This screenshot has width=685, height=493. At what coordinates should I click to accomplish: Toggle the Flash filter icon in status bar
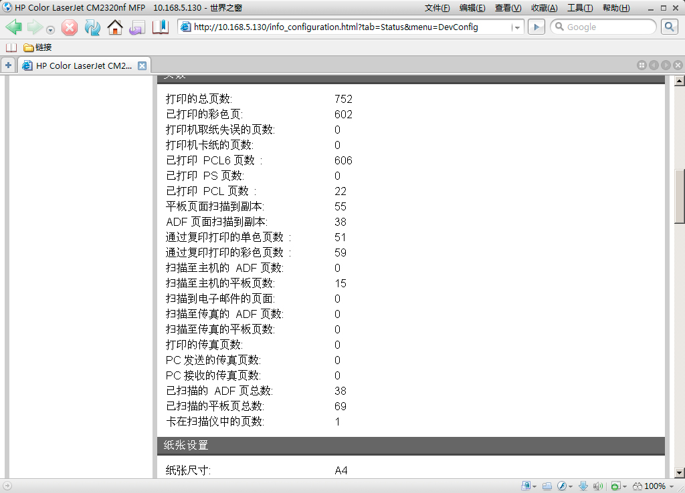(x=563, y=486)
